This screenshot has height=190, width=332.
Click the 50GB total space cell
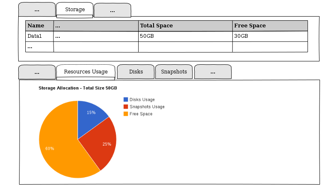(x=185, y=36)
